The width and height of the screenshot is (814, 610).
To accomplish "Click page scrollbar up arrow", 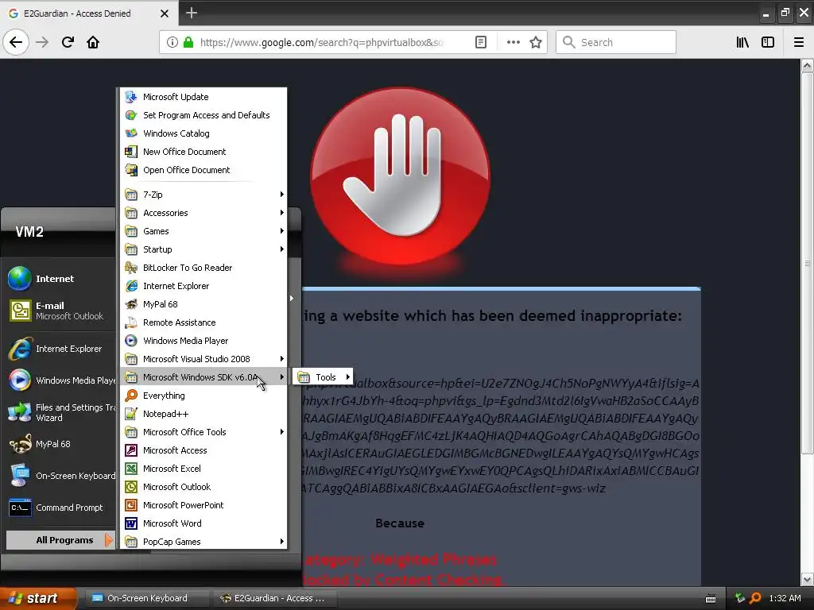I will pos(807,66).
